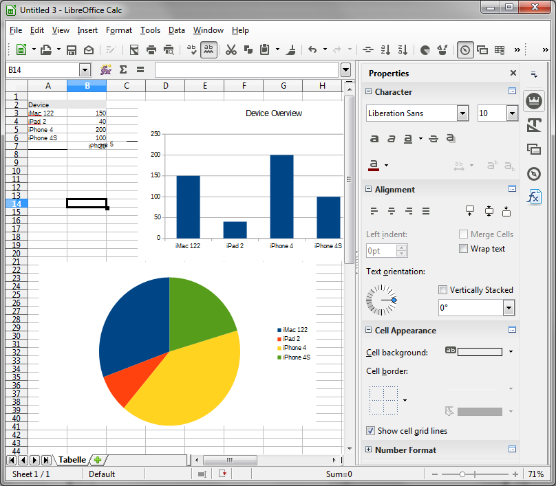Enable Wrap text checkbox
This screenshot has height=486, width=556.
tap(464, 249)
